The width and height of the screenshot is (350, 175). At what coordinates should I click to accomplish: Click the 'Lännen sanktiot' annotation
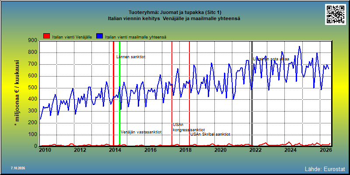131,57
